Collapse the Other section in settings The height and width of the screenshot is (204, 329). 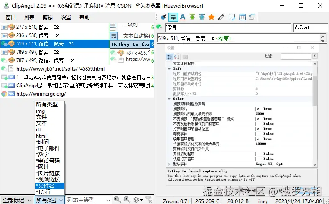169,98
